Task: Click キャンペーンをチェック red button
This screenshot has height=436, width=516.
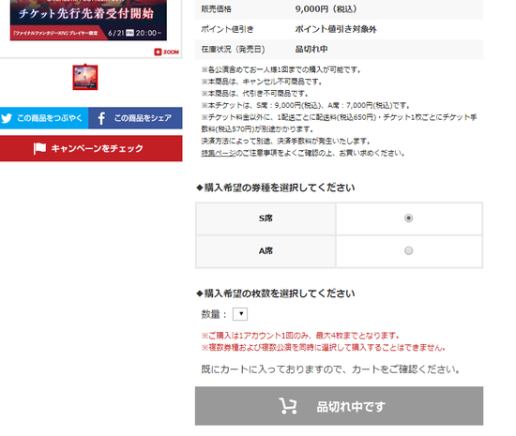Action: tap(91, 148)
